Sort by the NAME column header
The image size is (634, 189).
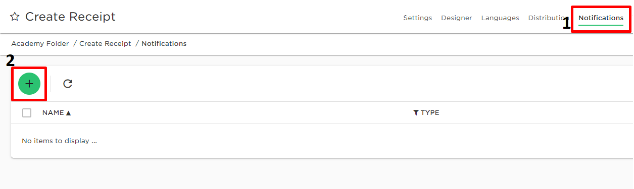coord(53,113)
